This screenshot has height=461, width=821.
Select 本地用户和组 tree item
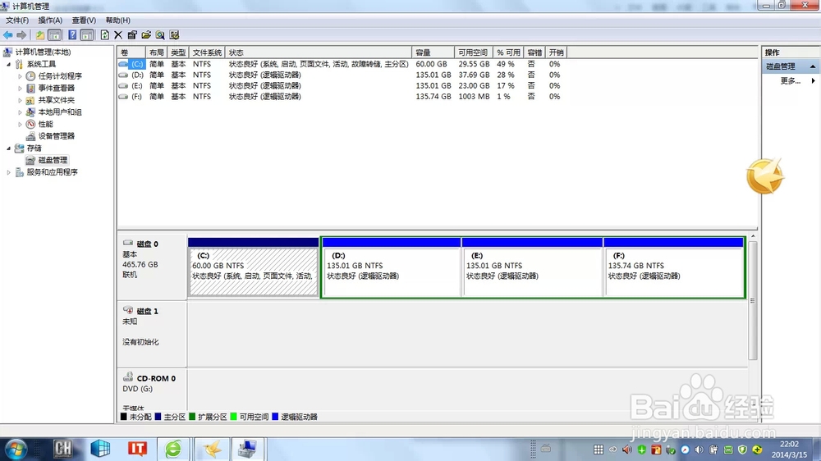point(60,112)
